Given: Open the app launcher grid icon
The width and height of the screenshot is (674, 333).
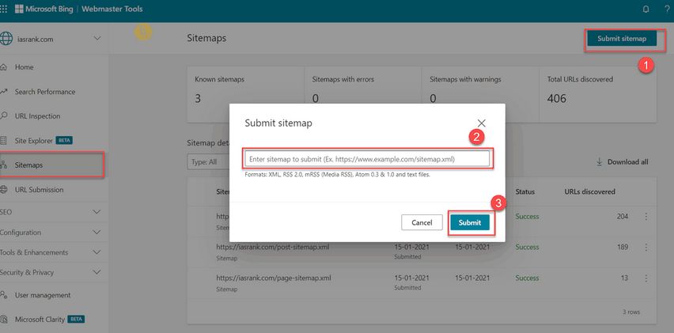Looking at the screenshot, I should (x=3, y=9).
